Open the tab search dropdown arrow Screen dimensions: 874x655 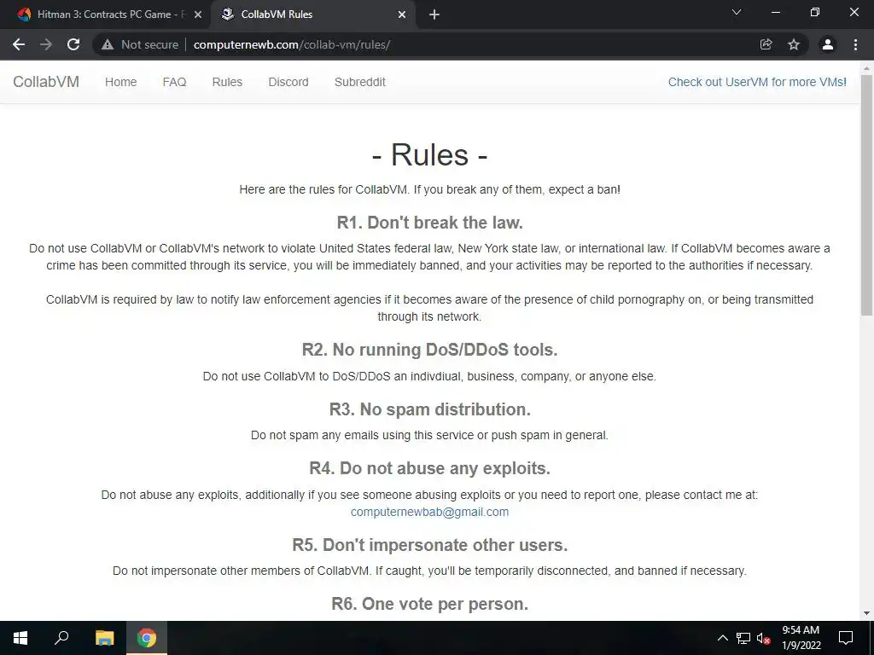pos(737,12)
